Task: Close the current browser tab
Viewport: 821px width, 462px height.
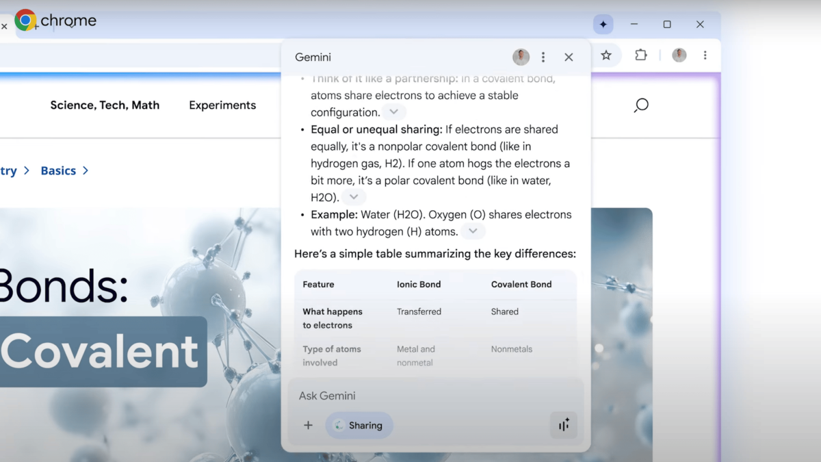Action: click(4, 26)
